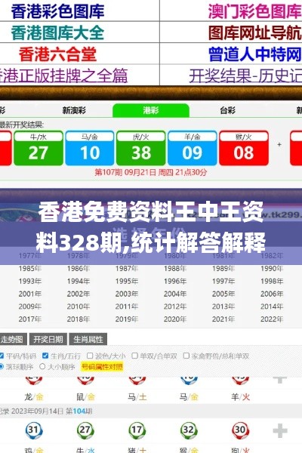Screen dimensions: 302x453
Task: Select the green 27 result tile
Action: (39, 148)
